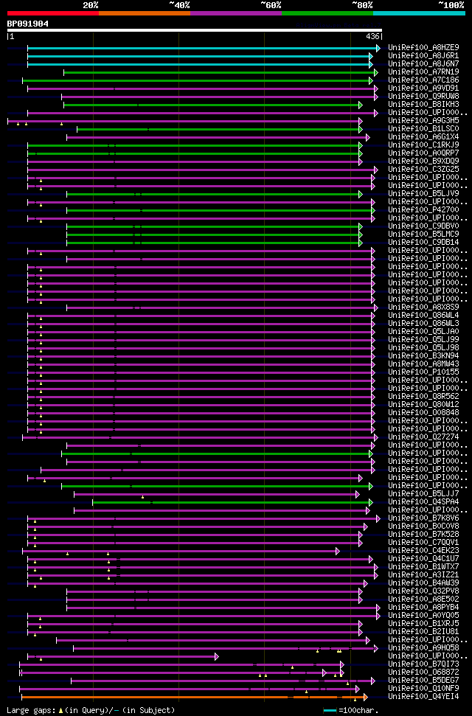472x716 pixels.
Task: Select the UniRef100_B1LSC0 label
Action: [x=423, y=129]
